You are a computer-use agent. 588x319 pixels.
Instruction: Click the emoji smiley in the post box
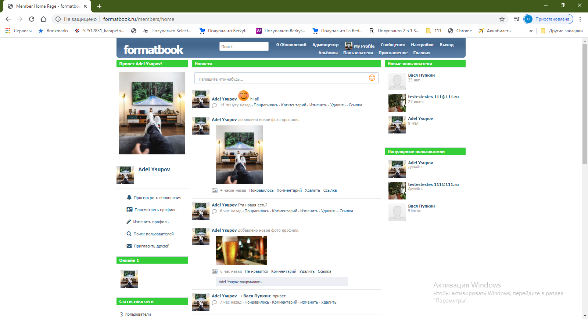[x=372, y=78]
